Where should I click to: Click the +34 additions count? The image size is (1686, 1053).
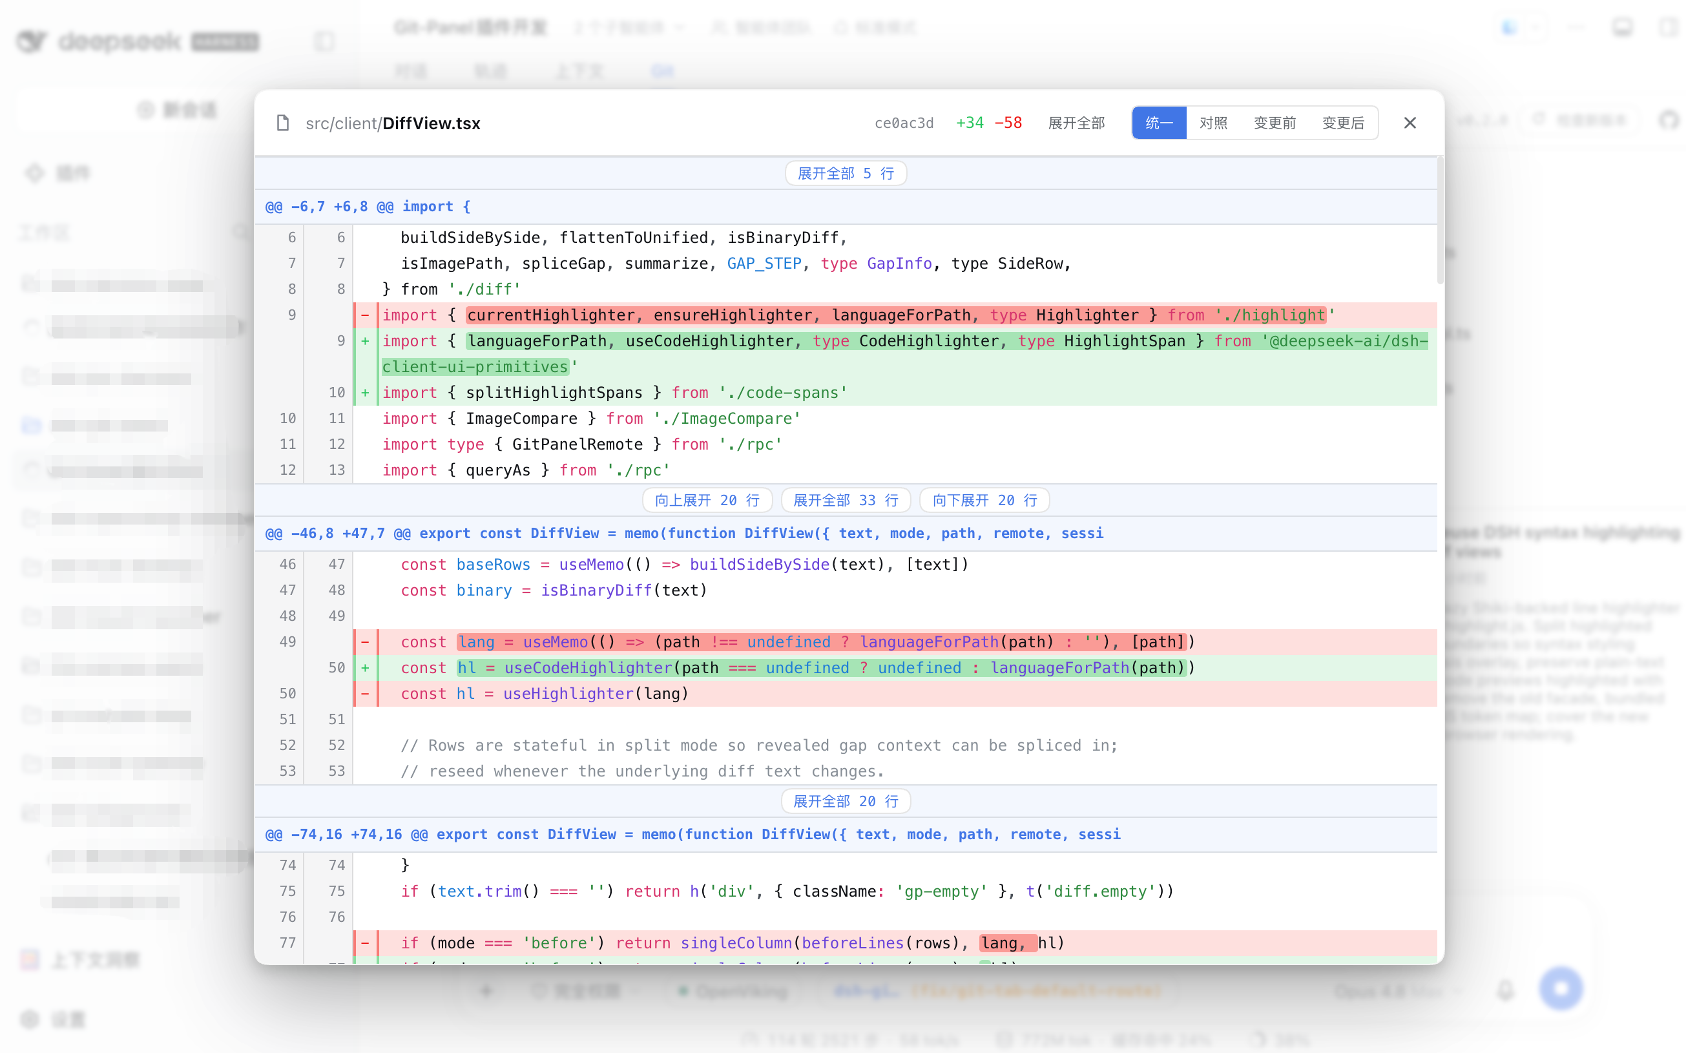(970, 123)
